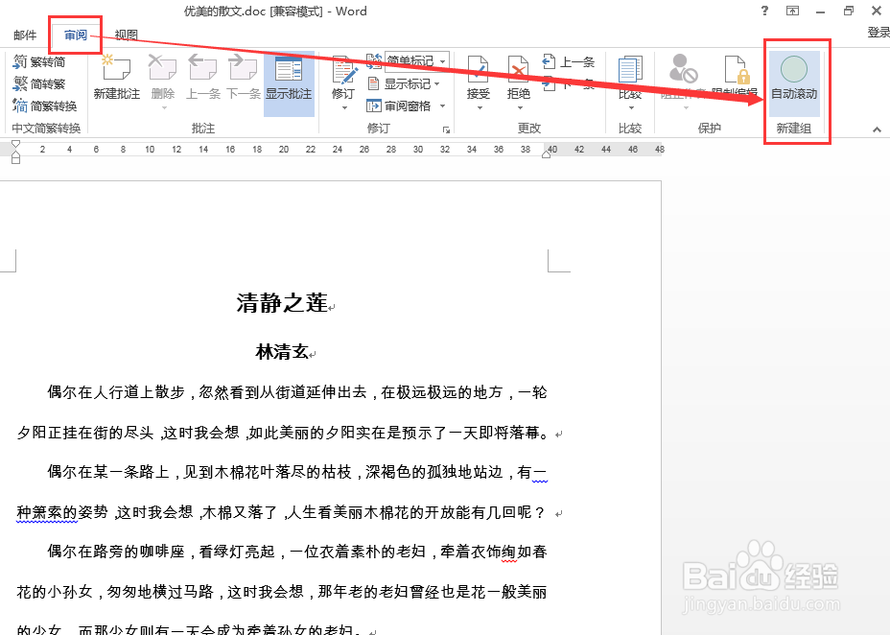Click the 审阅窗格 button

click(x=400, y=106)
